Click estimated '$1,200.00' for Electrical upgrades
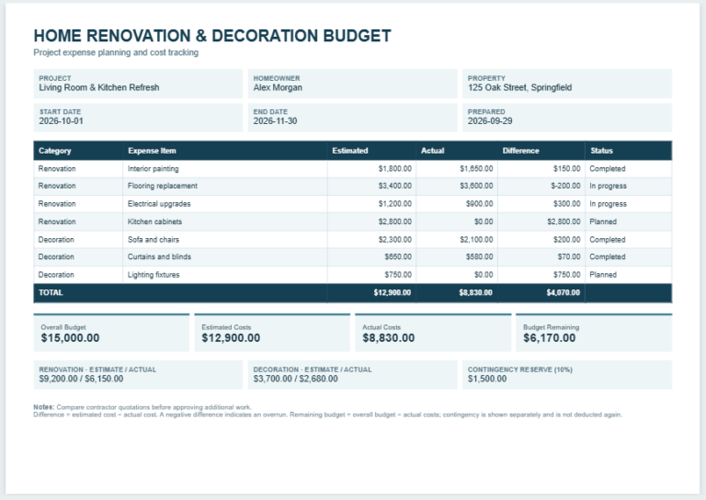 click(395, 204)
